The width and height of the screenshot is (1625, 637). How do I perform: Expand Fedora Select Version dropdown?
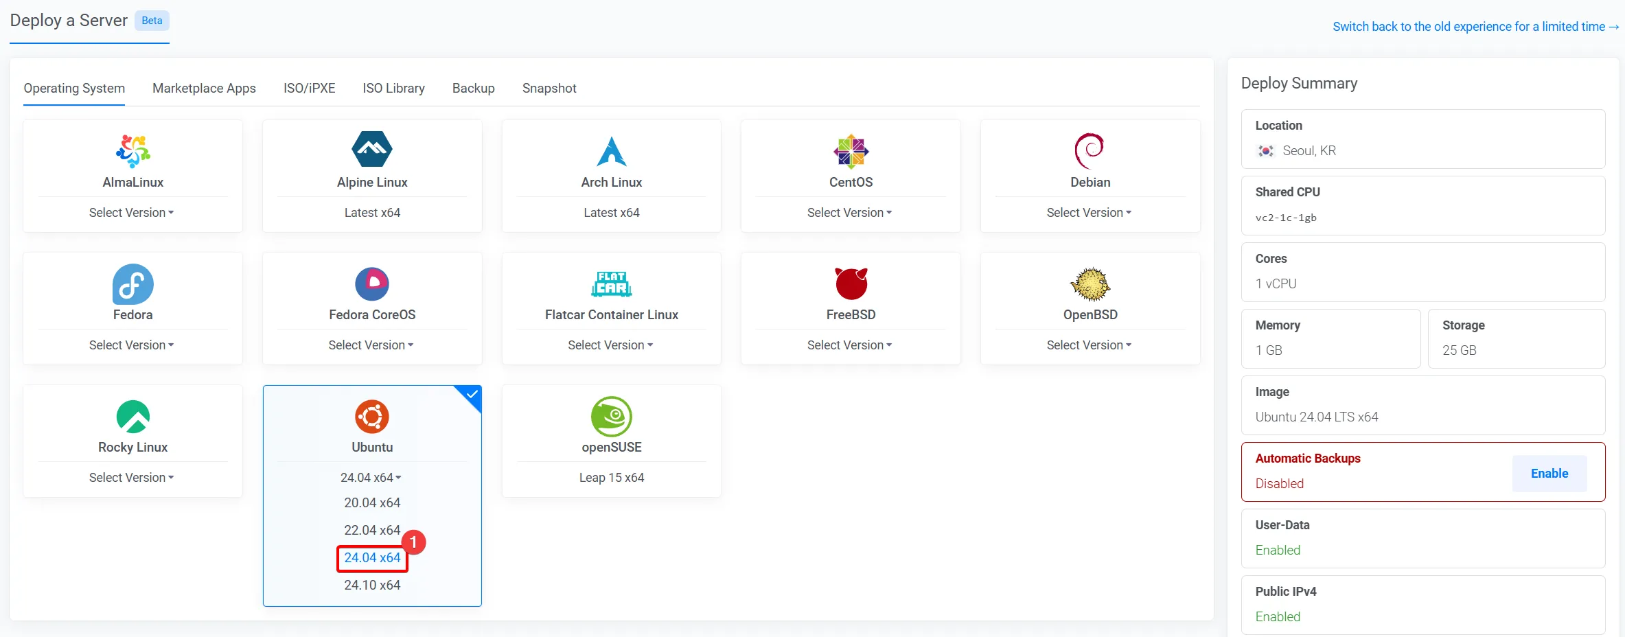click(131, 345)
